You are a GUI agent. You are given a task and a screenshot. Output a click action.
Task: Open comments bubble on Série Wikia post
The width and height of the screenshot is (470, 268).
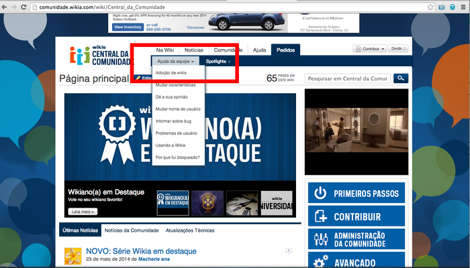[288, 251]
